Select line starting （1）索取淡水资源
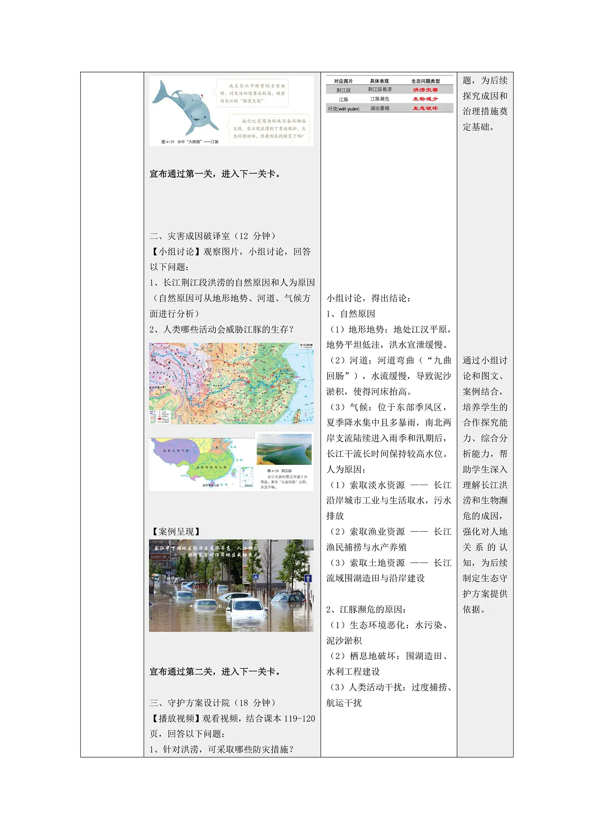The height and width of the screenshot is (840, 594). [389, 485]
